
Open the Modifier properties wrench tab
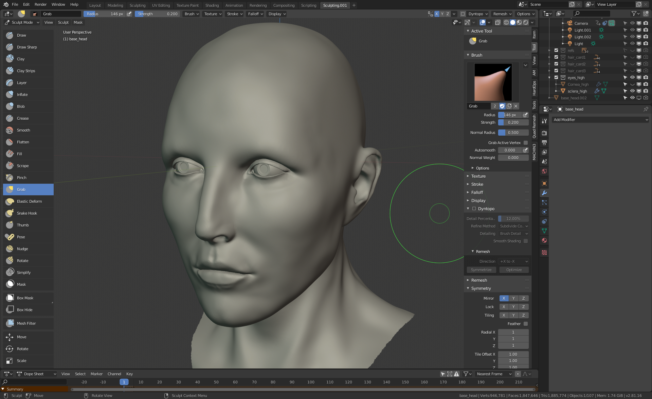[544, 193]
